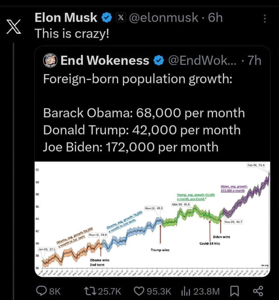This screenshot has width=279, height=300.
Task: Click the 6h post timestamp
Action: pyautogui.click(x=215, y=18)
